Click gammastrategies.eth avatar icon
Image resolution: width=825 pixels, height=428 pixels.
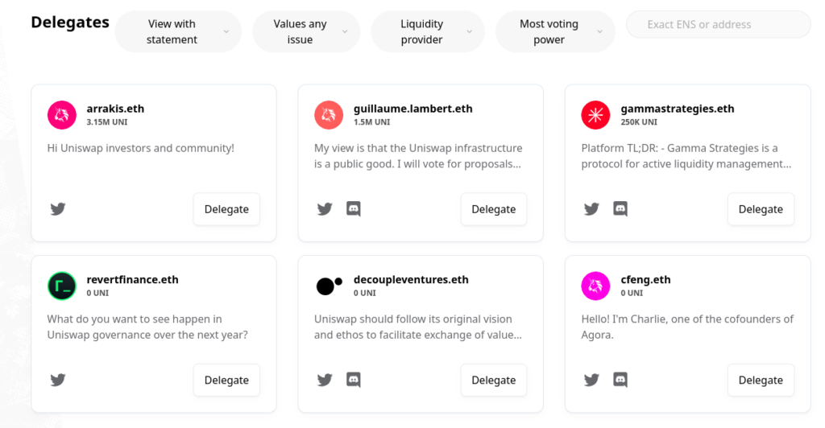point(595,115)
